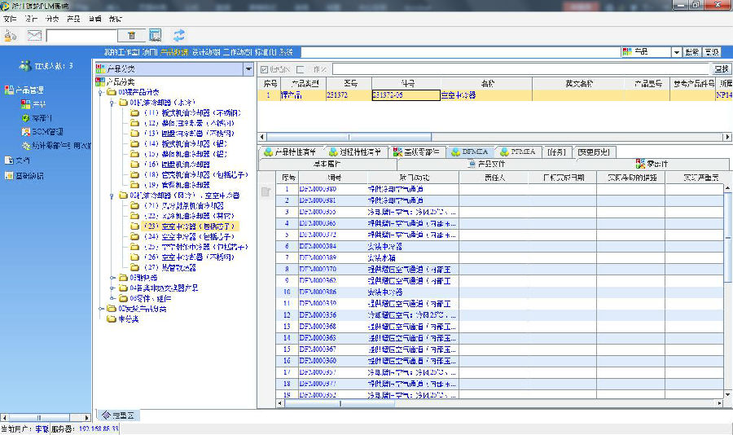Click DFM000980 link in first row
Screen dimensions: 733x435
click(x=318, y=189)
